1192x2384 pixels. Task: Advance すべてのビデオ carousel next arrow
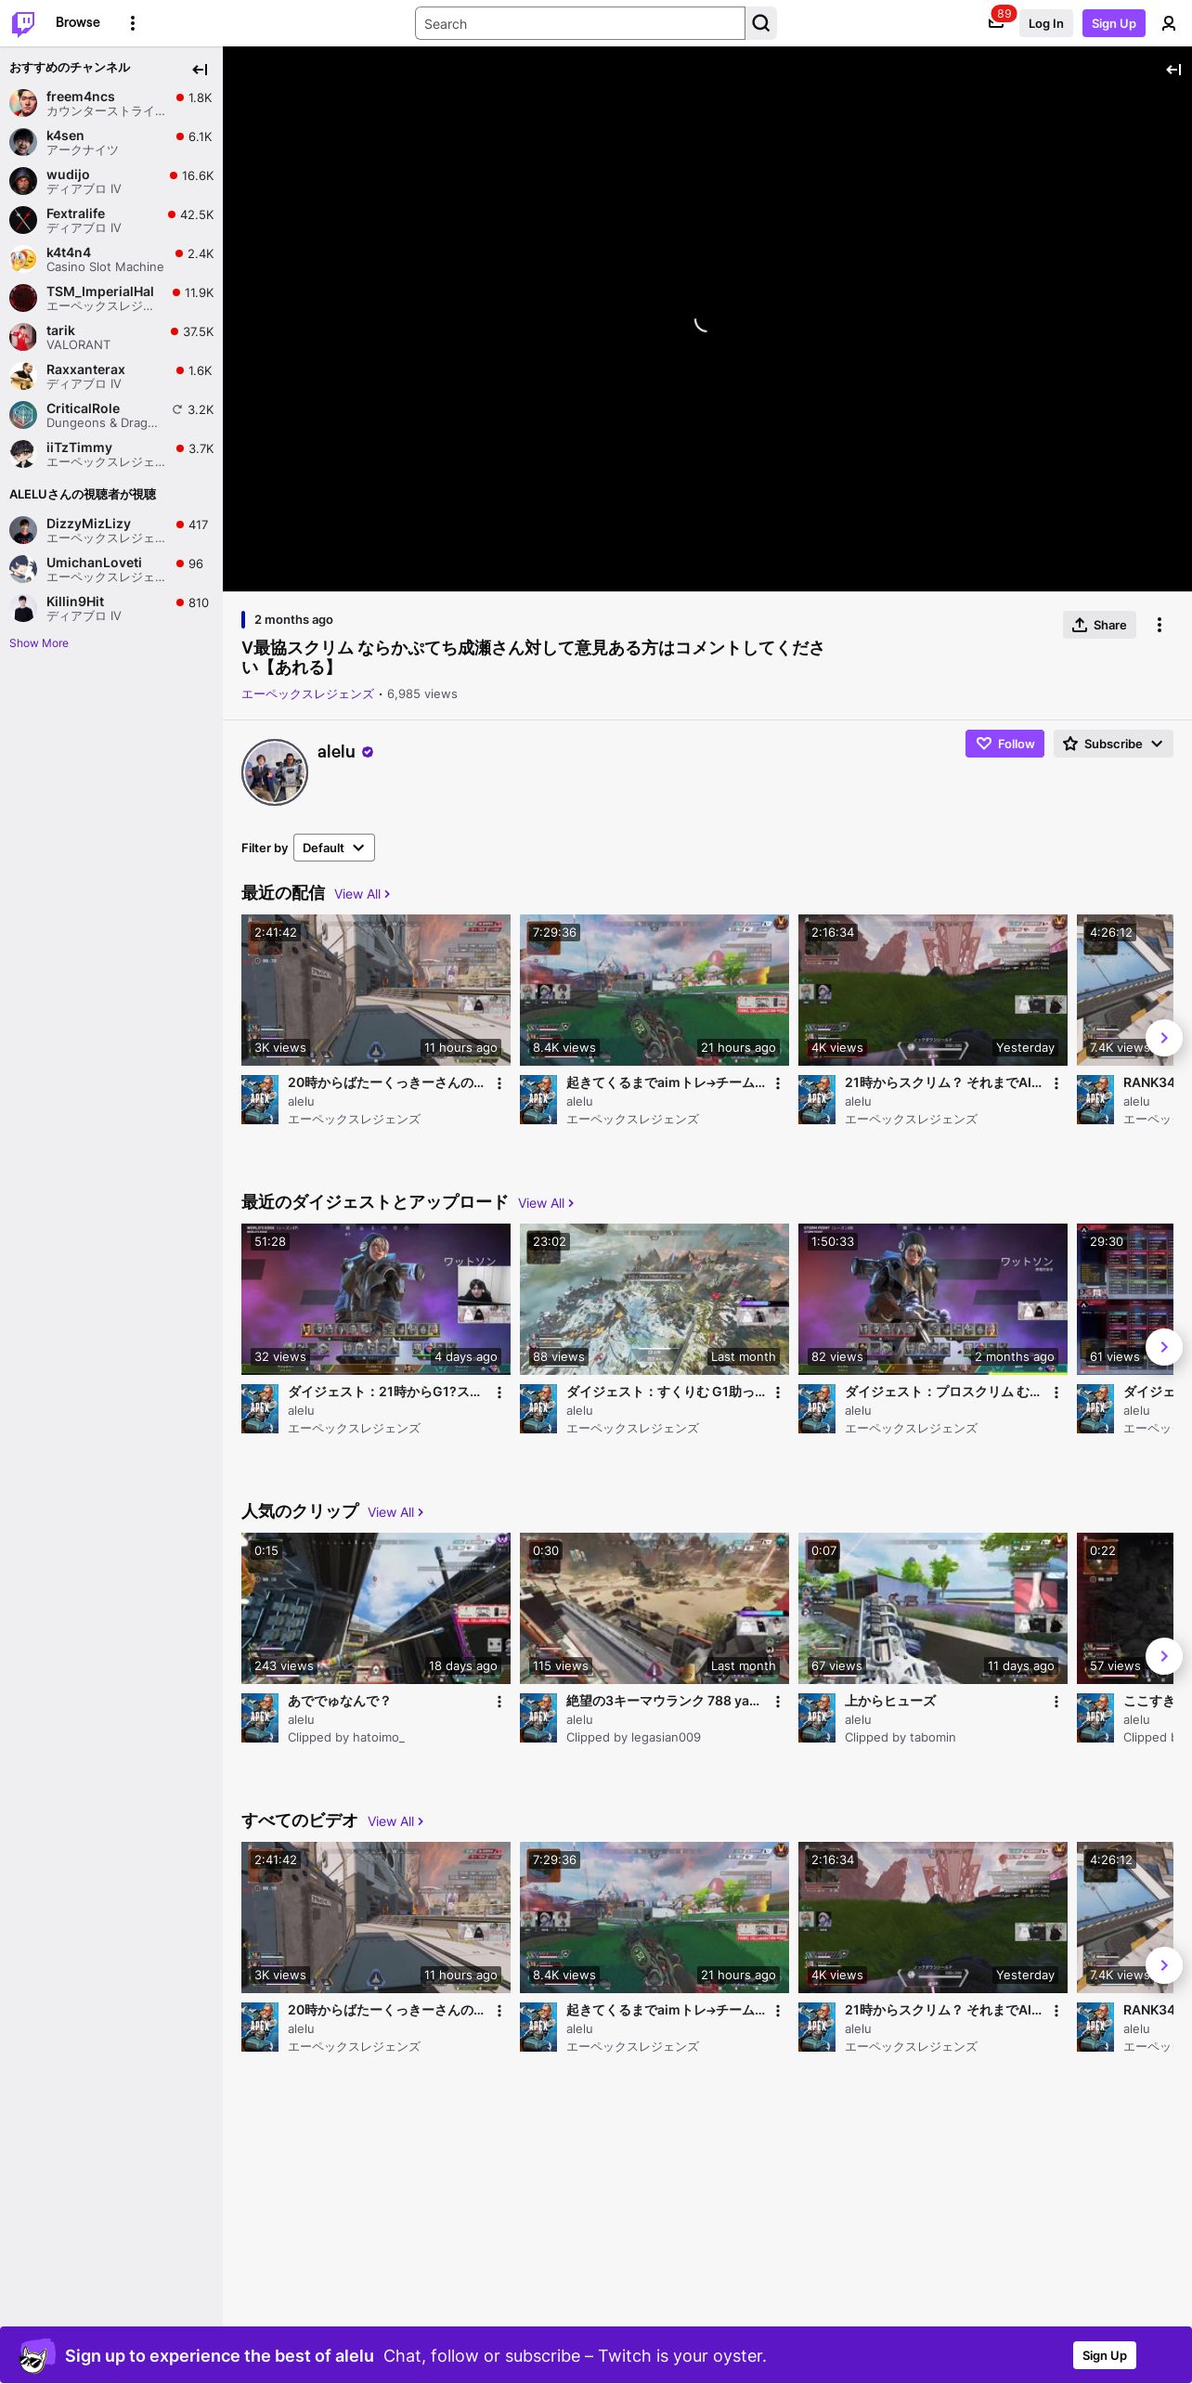1164,1965
